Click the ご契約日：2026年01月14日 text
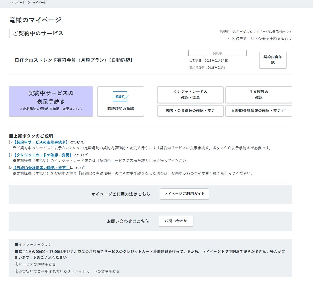Image resolution: width=313 pixels, height=291 pixels. click(208, 61)
